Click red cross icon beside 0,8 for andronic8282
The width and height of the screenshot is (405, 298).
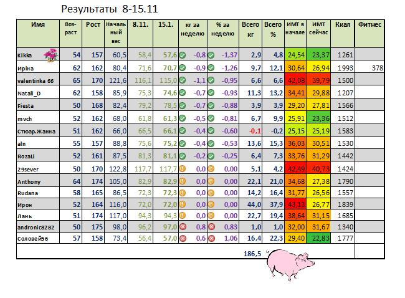click(x=183, y=227)
